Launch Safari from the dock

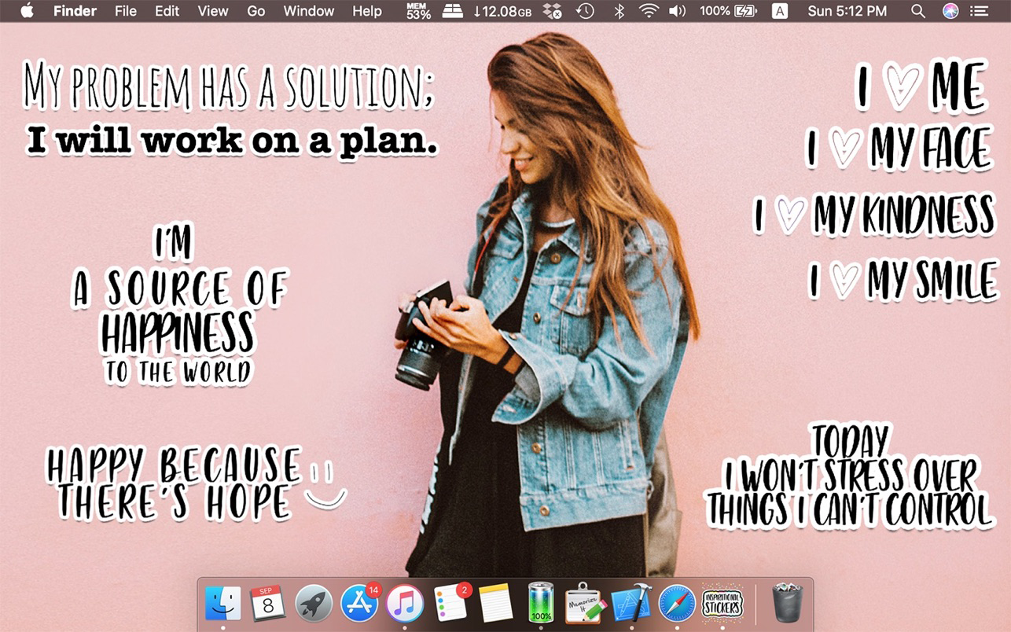677,604
